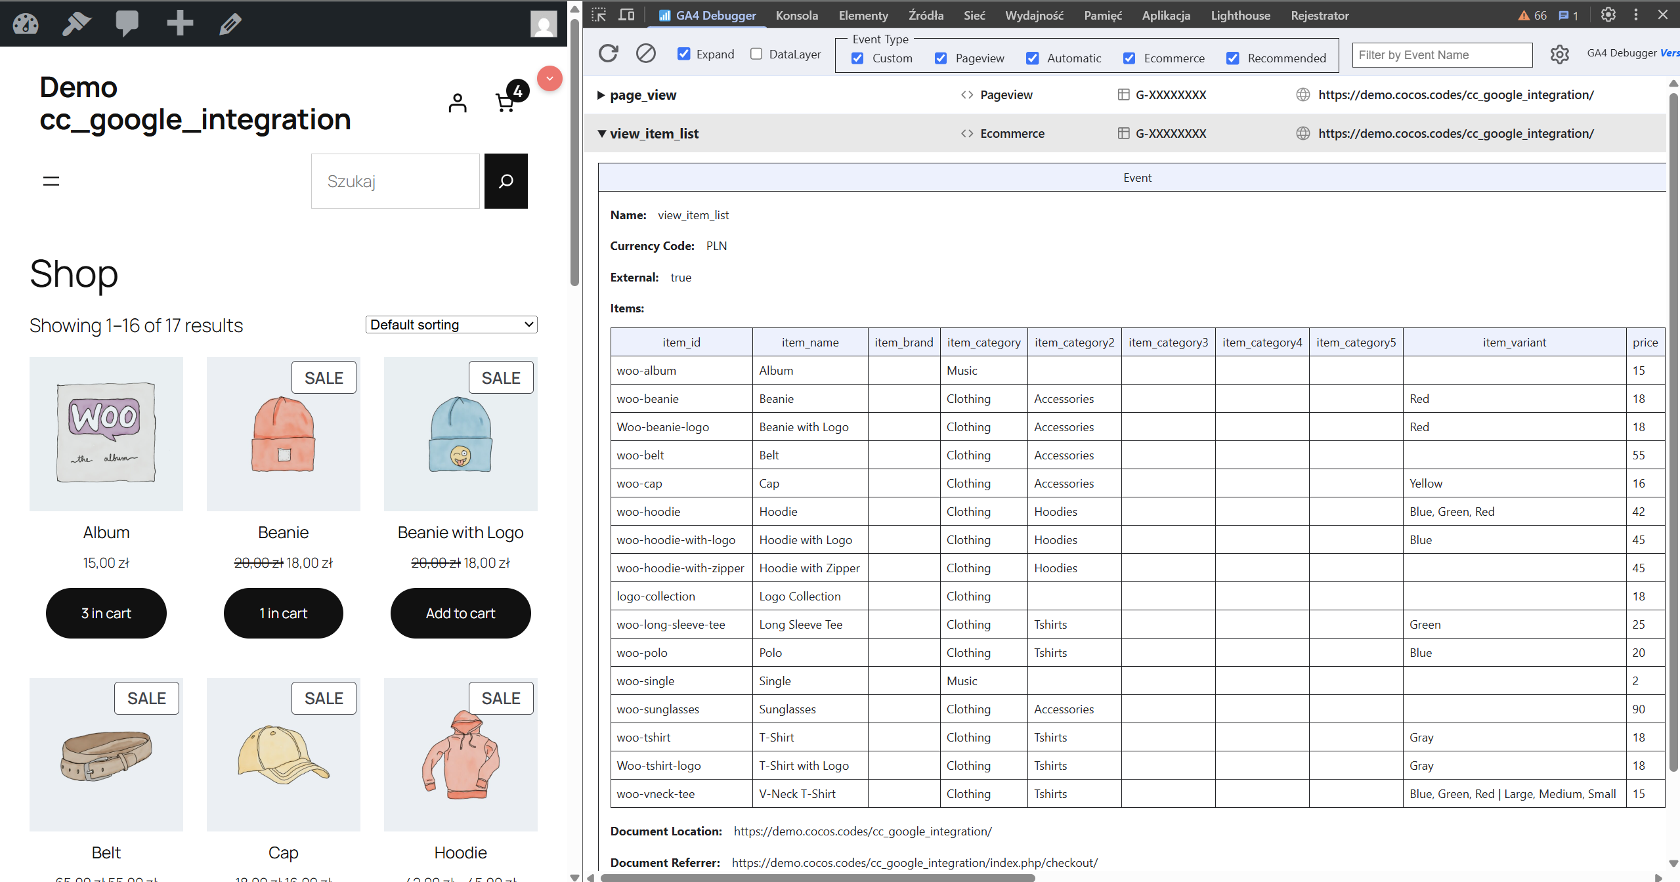Collapse the view_item_list event row

pos(601,133)
